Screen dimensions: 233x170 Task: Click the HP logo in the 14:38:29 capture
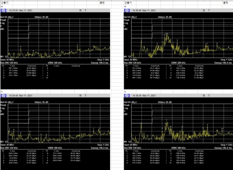click(x=127, y=95)
